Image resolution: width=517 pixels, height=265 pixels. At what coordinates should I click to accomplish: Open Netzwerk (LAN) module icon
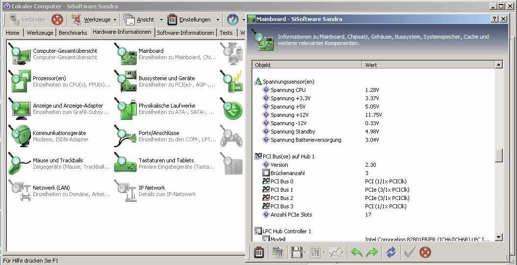19,191
